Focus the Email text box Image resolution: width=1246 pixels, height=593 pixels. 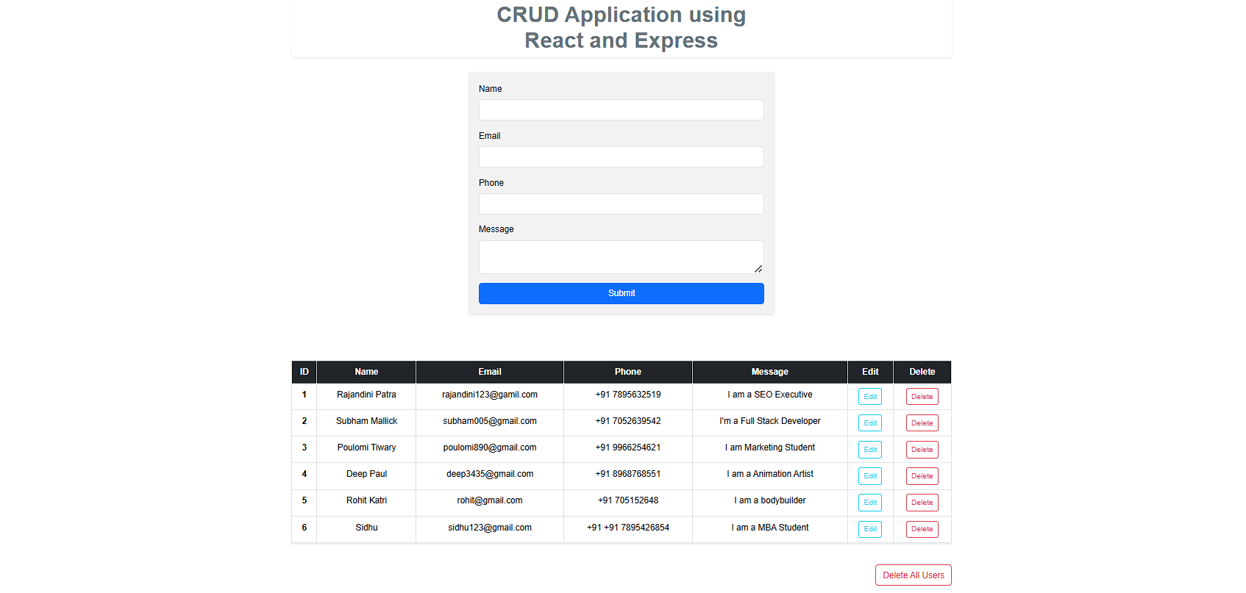[x=621, y=157]
